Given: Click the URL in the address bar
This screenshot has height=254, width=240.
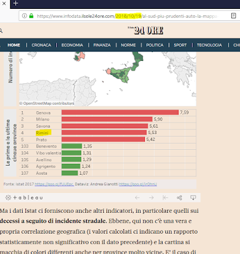Looking at the screenshot, I should tap(127, 16).
